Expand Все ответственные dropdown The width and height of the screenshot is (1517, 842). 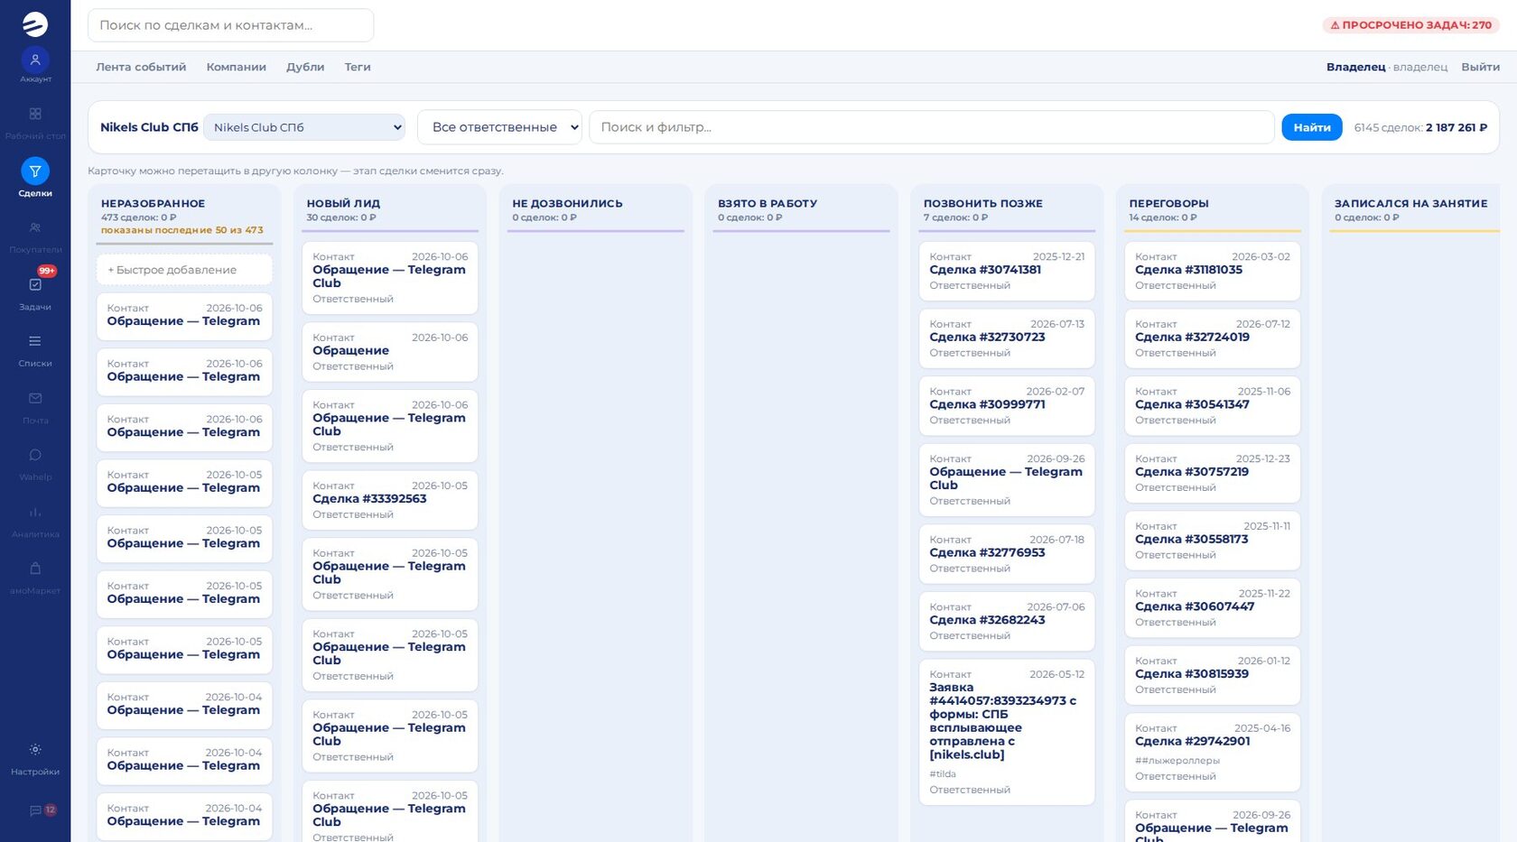pos(499,127)
